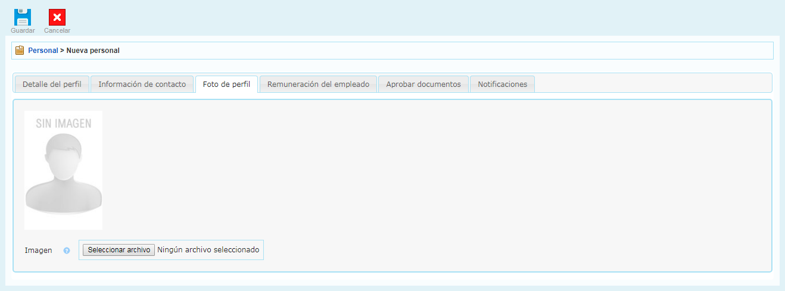Switch to the Notificaciones tab
The width and height of the screenshot is (785, 291).
(x=502, y=85)
